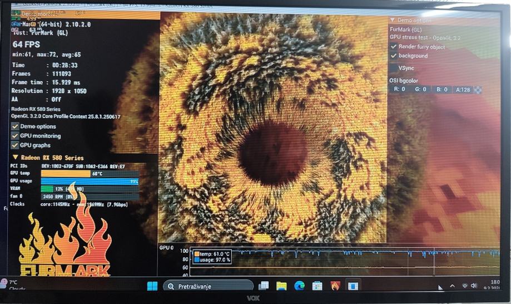Collapse the Radeon RX 580 Series section
Image resolution: width=511 pixels, height=304 pixels.
coord(15,158)
